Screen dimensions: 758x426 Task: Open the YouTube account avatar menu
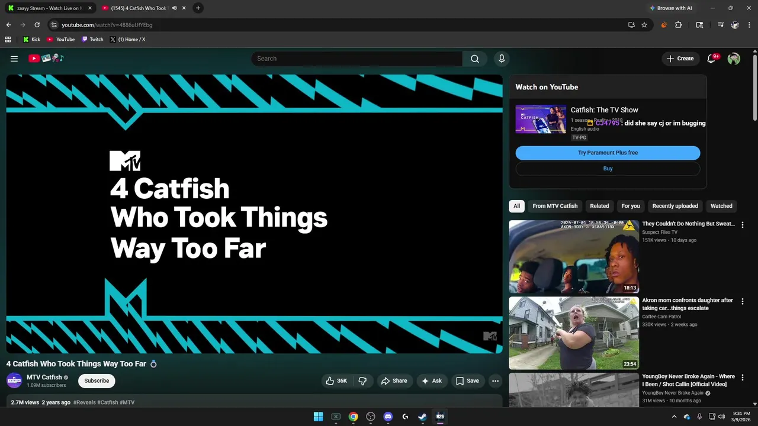pos(734,59)
